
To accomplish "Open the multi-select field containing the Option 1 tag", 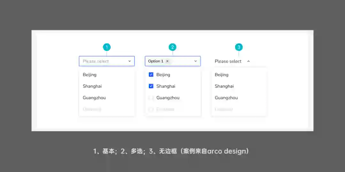I will (x=173, y=61).
